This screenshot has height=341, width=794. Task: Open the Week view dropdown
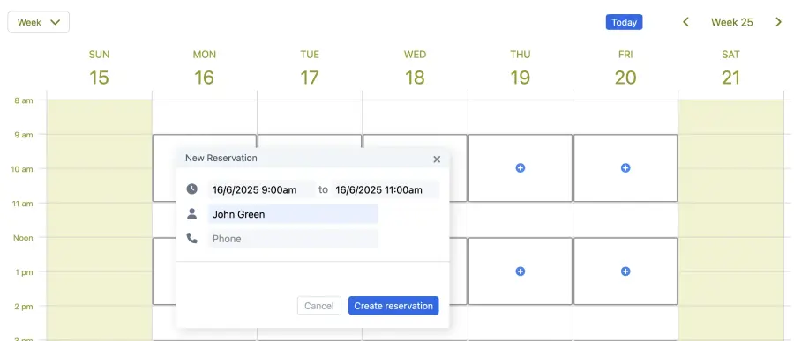[x=39, y=22]
